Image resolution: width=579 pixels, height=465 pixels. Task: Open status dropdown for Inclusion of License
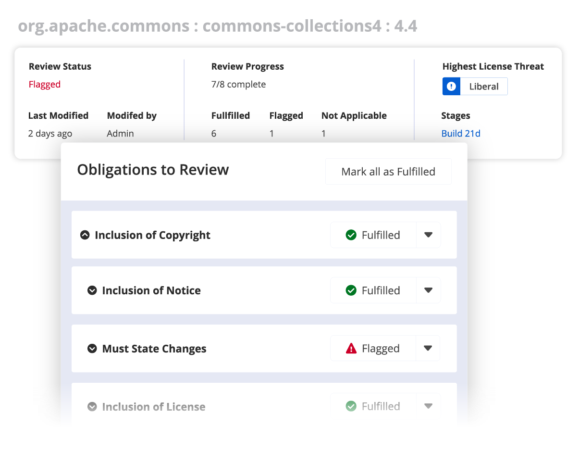point(429,406)
